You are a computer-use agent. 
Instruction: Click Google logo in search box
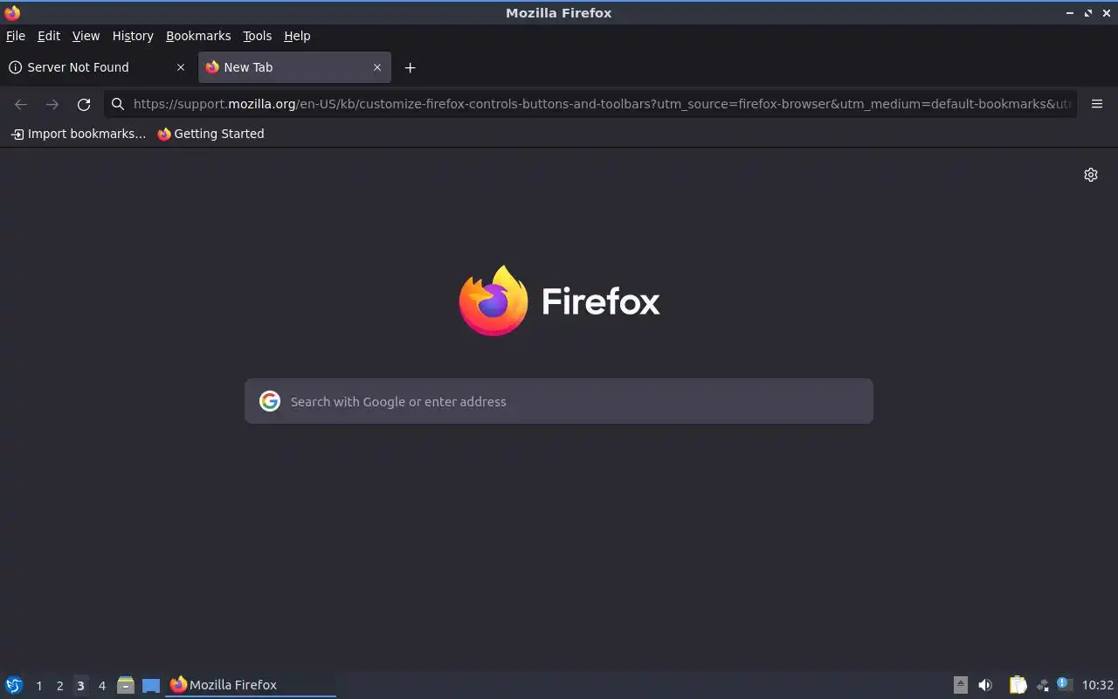point(270,401)
